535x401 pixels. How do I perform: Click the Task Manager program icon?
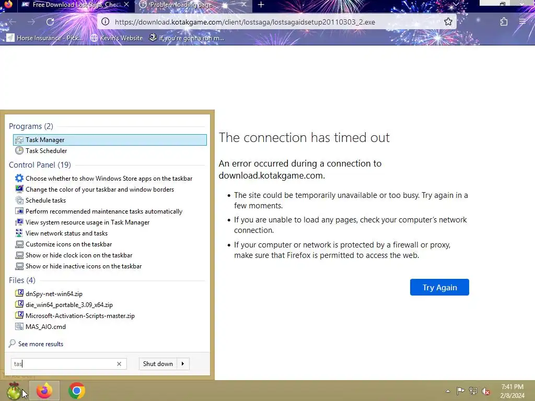(19, 140)
